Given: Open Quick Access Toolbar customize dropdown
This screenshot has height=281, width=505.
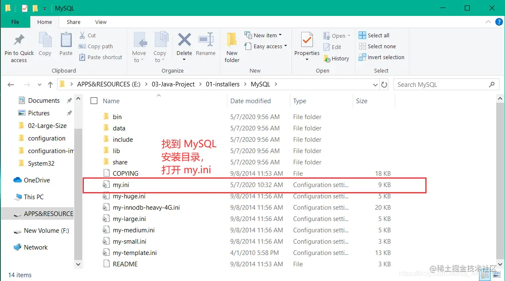Looking at the screenshot, I should [x=44, y=8].
